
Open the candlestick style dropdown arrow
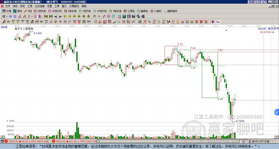32,16
